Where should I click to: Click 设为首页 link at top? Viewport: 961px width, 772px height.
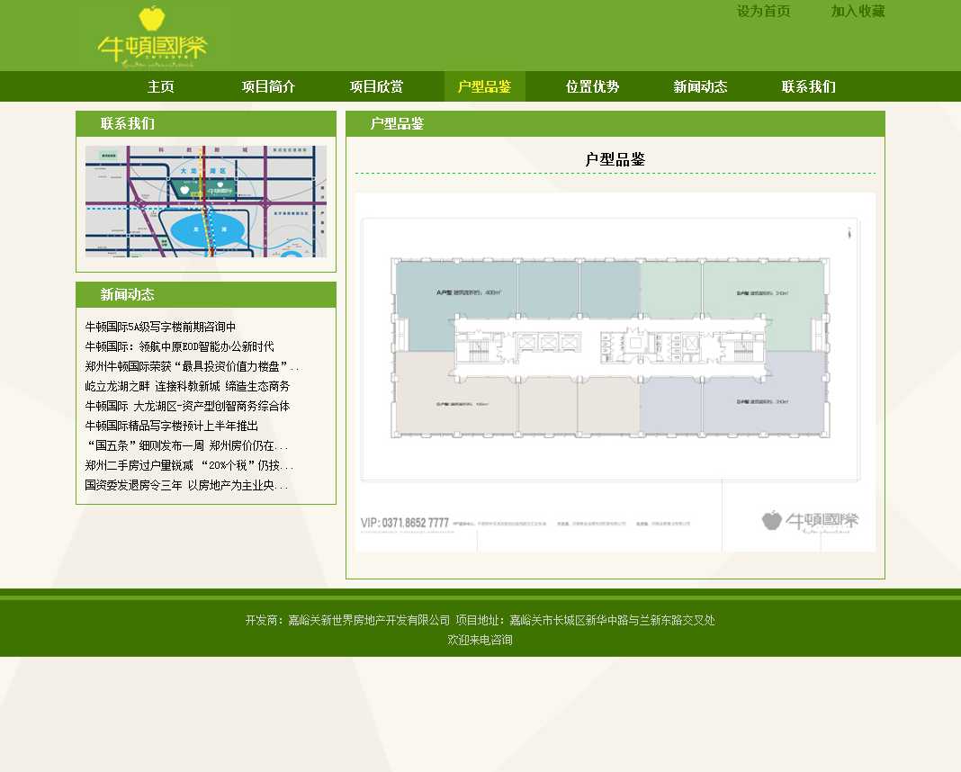click(763, 11)
